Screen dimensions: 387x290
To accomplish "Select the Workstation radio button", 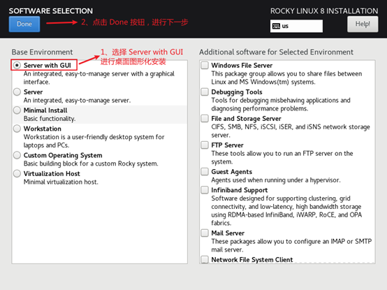I will pyautogui.click(x=17, y=129).
